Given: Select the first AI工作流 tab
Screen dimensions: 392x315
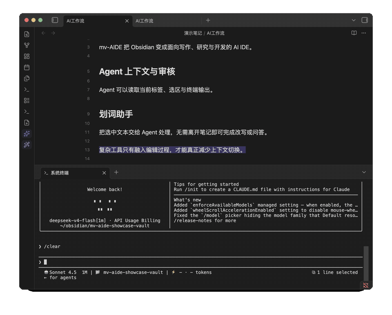Looking at the screenshot, I should point(98,21).
